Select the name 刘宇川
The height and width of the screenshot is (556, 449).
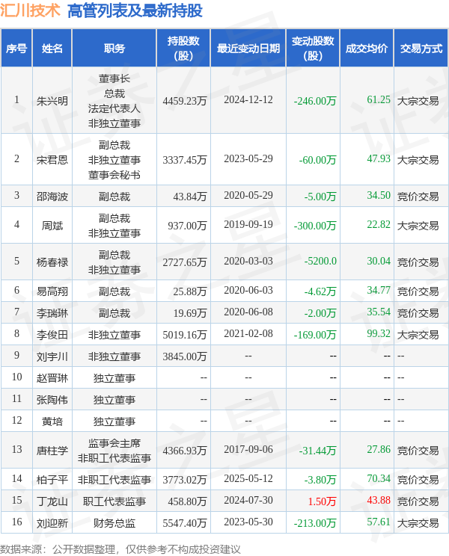tap(52, 356)
